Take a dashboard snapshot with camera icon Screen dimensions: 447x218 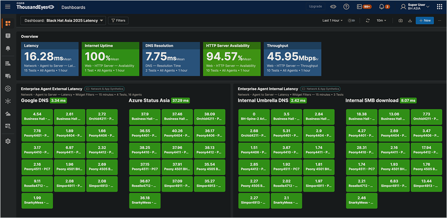(x=400, y=21)
